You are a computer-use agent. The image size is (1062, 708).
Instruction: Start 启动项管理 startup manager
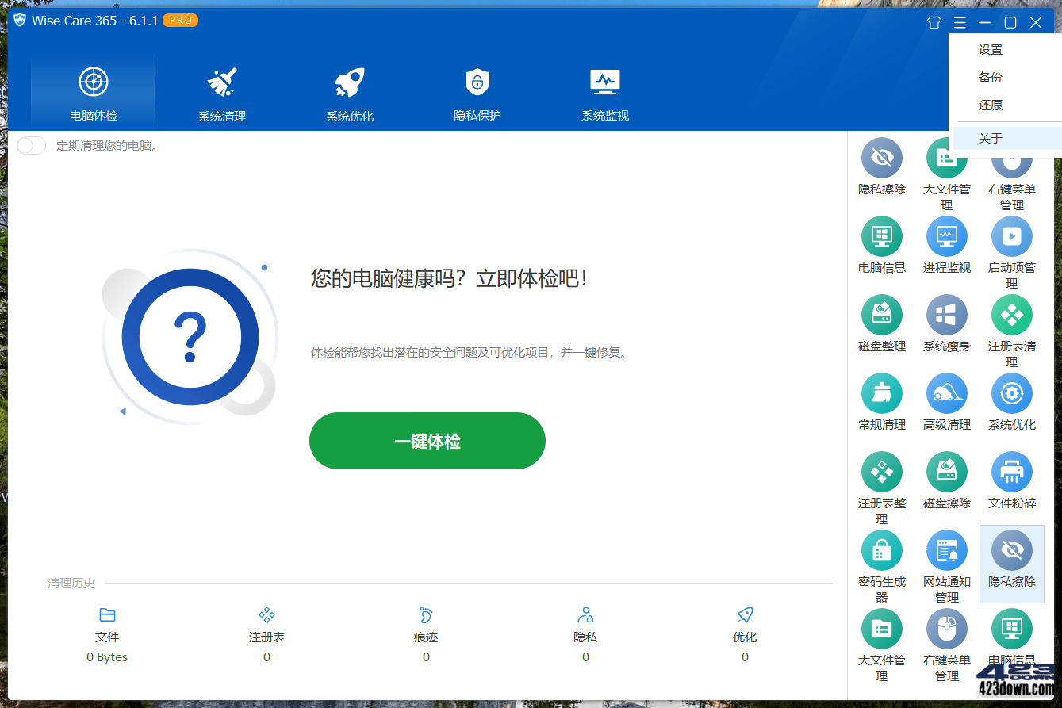(x=1011, y=236)
